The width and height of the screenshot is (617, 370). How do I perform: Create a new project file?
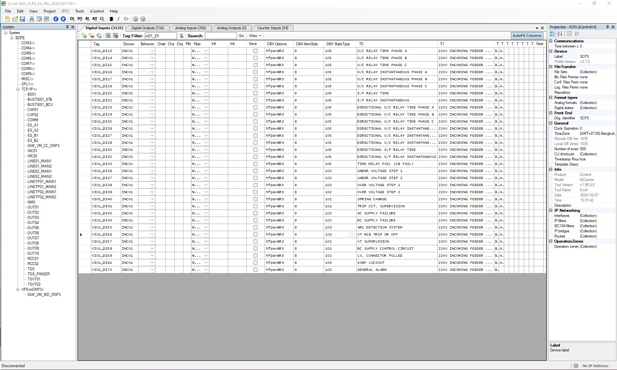tap(7, 19)
